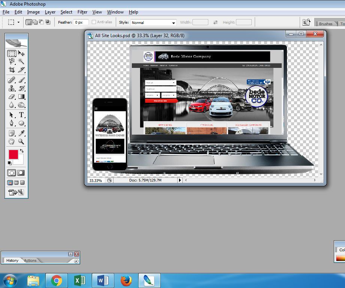Select the Eraser tool
345x288 pixels.
pyautogui.click(x=12, y=97)
